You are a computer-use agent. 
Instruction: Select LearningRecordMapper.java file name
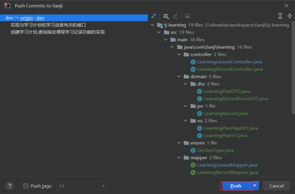[x=227, y=172]
